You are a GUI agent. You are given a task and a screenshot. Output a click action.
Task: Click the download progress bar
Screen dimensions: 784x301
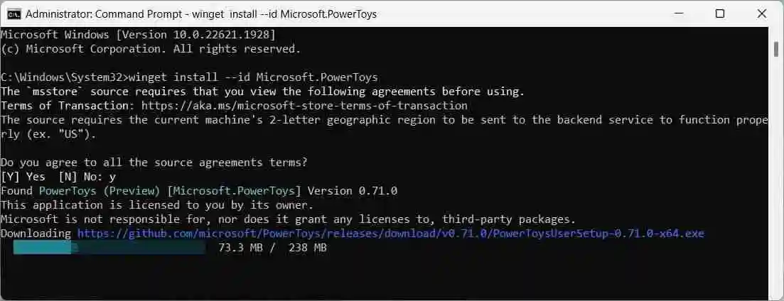coord(109,248)
